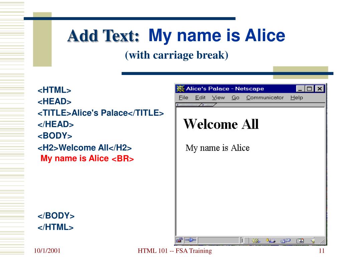This screenshot has height=257, width=342.
Task: Click the closing </HTML> tag line
Action: point(56,227)
